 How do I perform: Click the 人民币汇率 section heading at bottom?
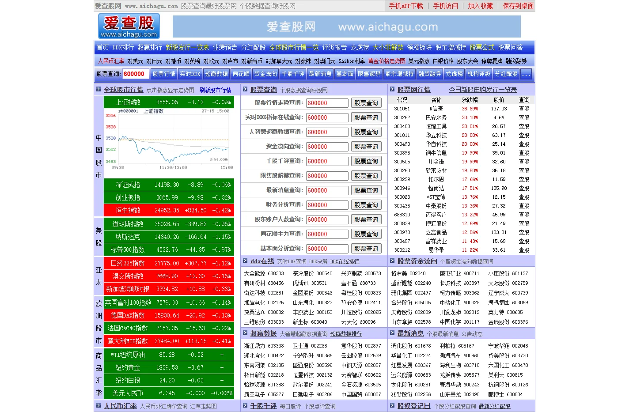[x=120, y=406]
